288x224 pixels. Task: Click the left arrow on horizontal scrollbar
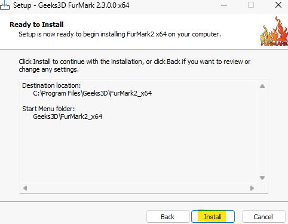(x=25, y=188)
